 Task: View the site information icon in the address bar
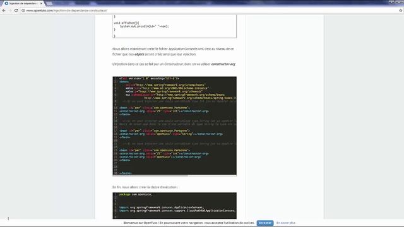tap(23, 11)
